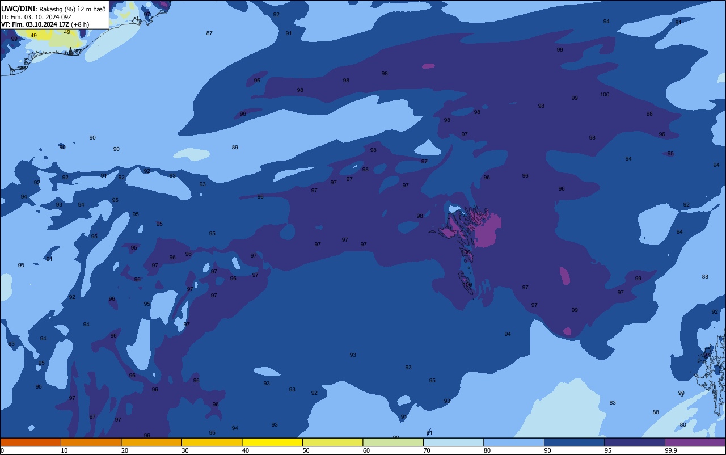This screenshot has width=726, height=455.
Task: Click the 'VT: Fim. 03.10.2024 17Z (+8 h)' line
Action: click(x=45, y=24)
